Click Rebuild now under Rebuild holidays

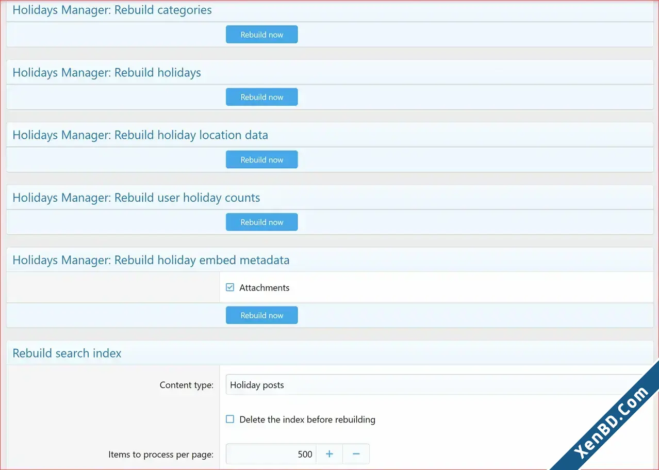(x=261, y=97)
